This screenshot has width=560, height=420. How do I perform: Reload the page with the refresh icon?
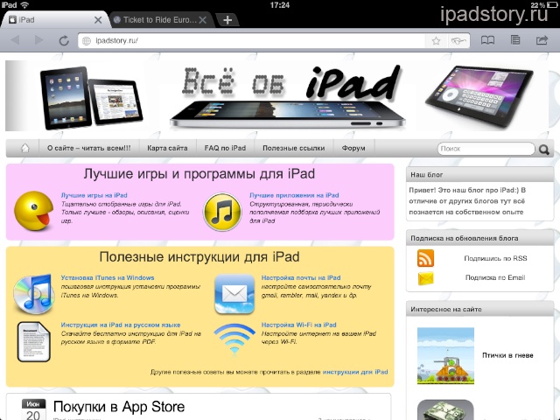click(64, 41)
